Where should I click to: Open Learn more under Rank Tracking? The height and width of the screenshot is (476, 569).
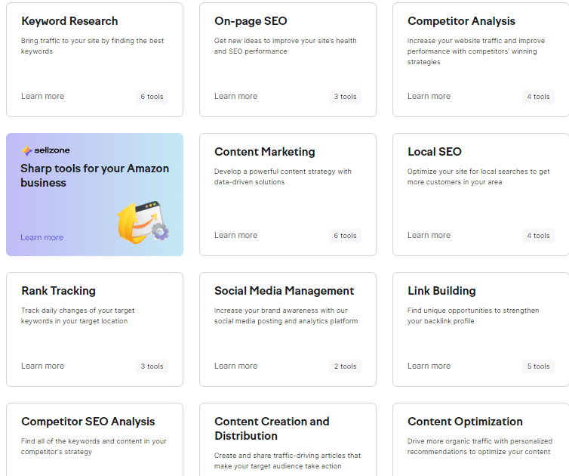point(42,366)
